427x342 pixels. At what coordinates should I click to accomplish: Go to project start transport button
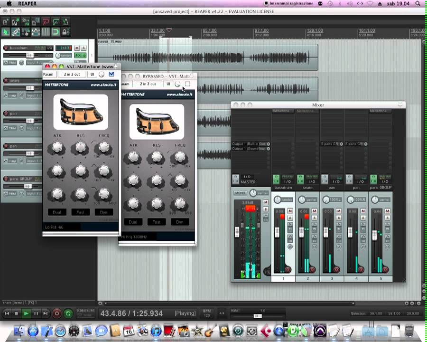tap(7, 313)
